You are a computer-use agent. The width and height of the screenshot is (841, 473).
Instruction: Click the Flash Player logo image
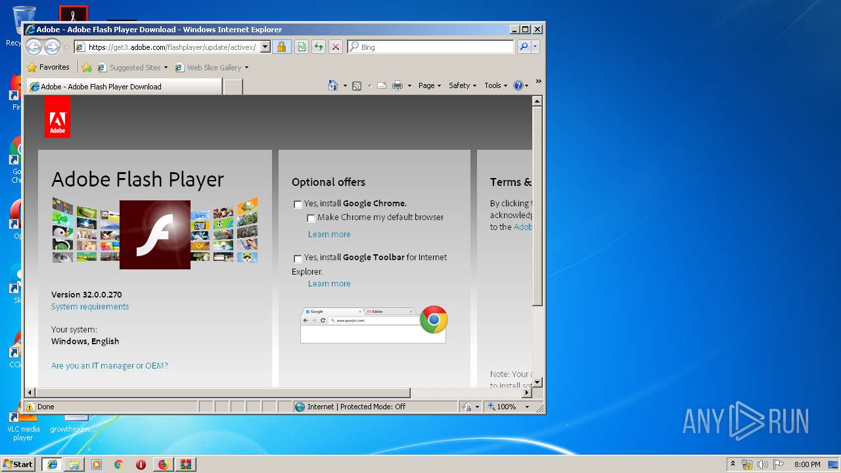pyautogui.click(x=155, y=235)
